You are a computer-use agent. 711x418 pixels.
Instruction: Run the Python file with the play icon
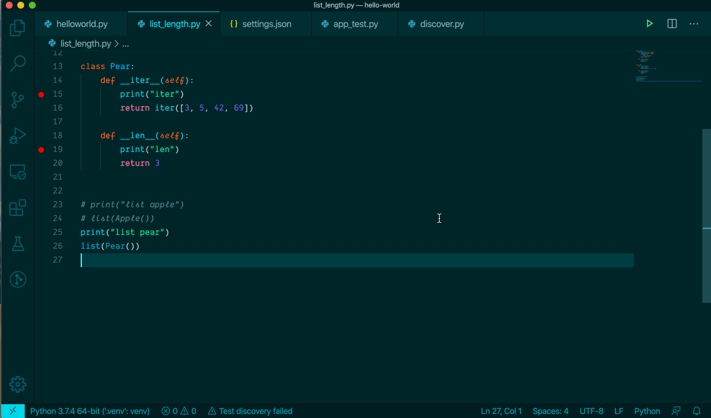click(x=650, y=24)
